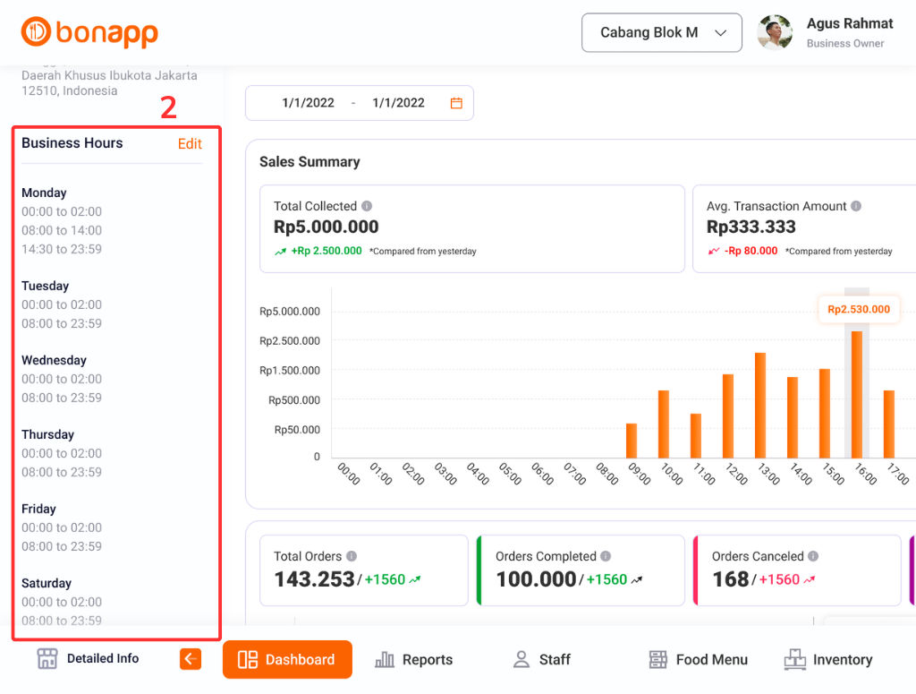Viewport: 916px width, 694px height.
Task: Click the Orders Completed info icon
Action: (x=606, y=556)
